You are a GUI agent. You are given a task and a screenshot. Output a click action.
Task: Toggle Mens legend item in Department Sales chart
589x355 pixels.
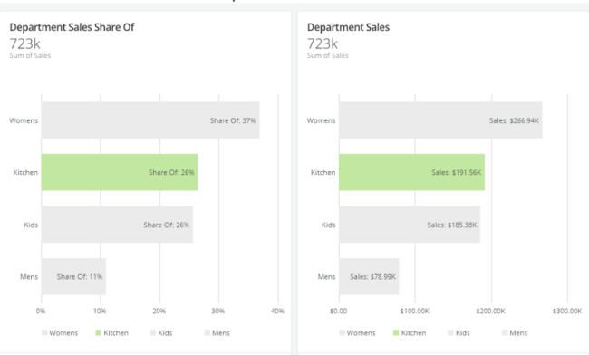pos(515,333)
